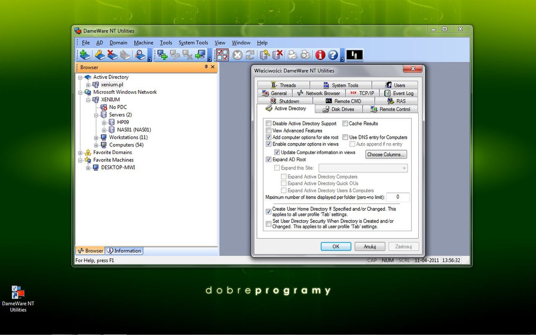The height and width of the screenshot is (335, 536).
Task: Collapse the XENIUM domain node
Action: tap(88, 100)
